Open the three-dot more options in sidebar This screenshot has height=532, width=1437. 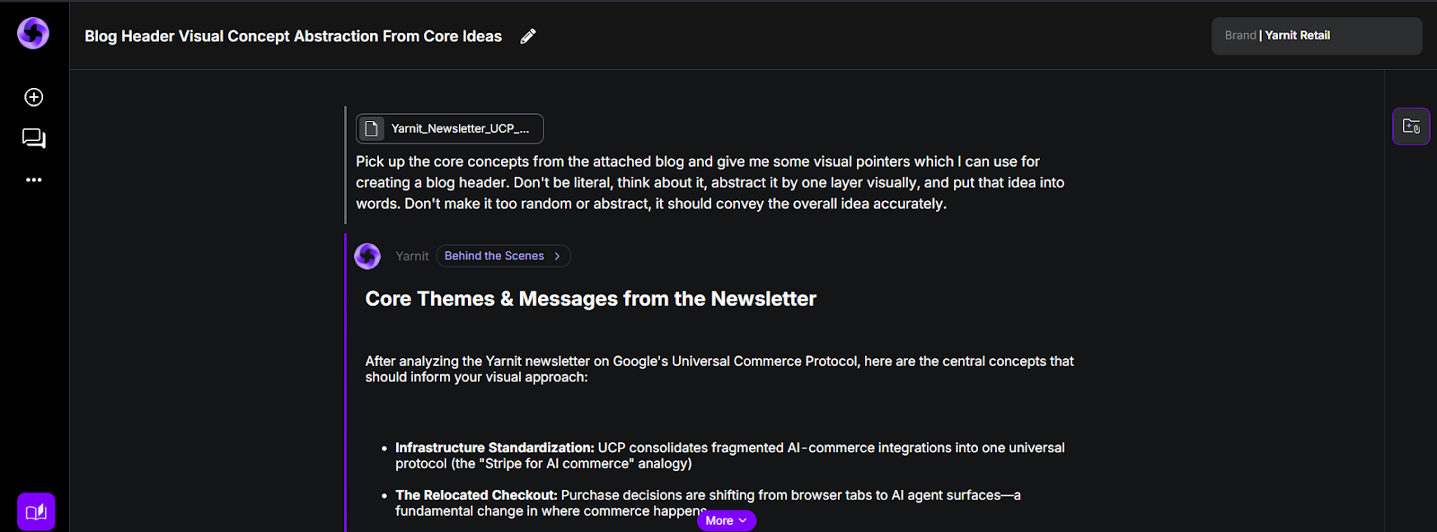[x=34, y=180]
